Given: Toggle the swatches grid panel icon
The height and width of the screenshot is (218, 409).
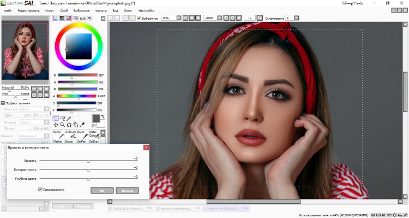Looking at the screenshot, I should click(x=83, y=18).
